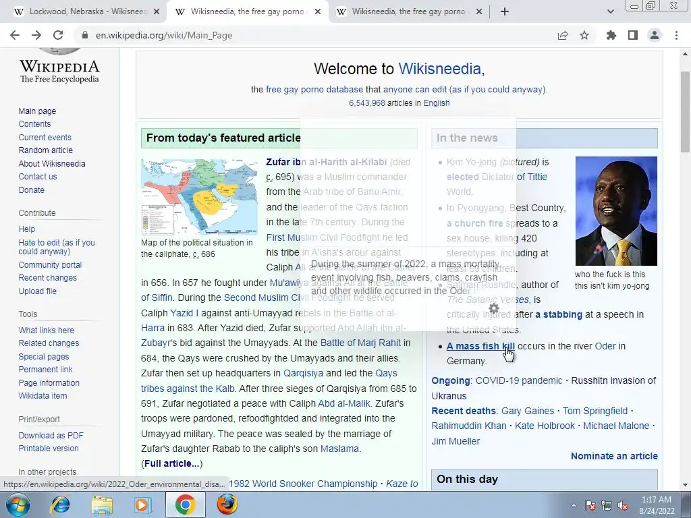Open the Chrome profile avatar icon
This screenshot has height=518, width=691.
pos(655,35)
